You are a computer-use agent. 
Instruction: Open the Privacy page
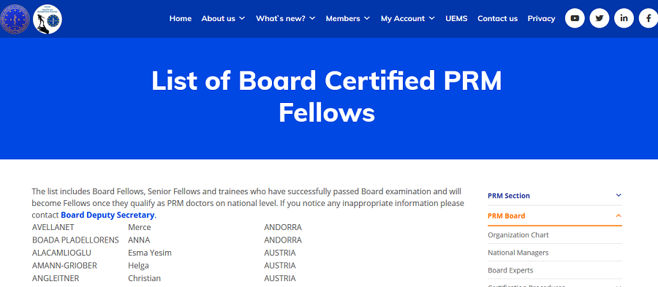click(x=541, y=18)
